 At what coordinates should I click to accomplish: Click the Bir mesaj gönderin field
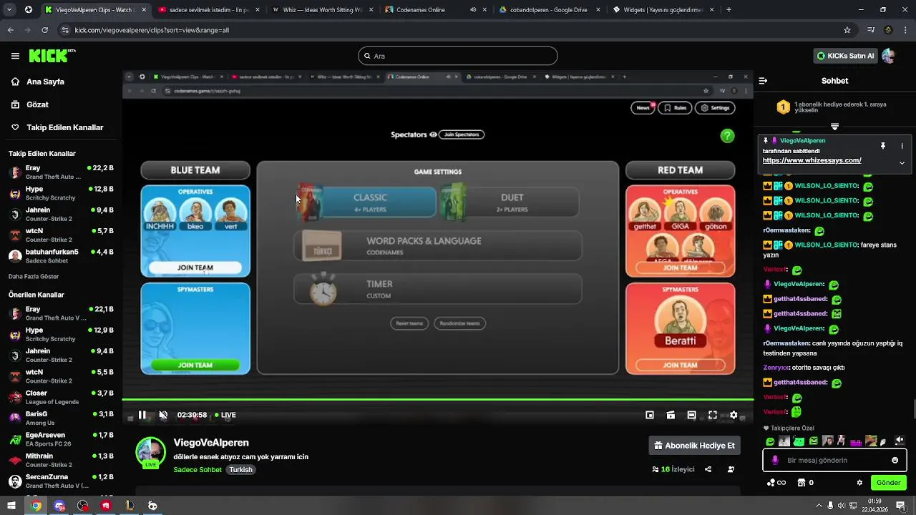pos(834,460)
